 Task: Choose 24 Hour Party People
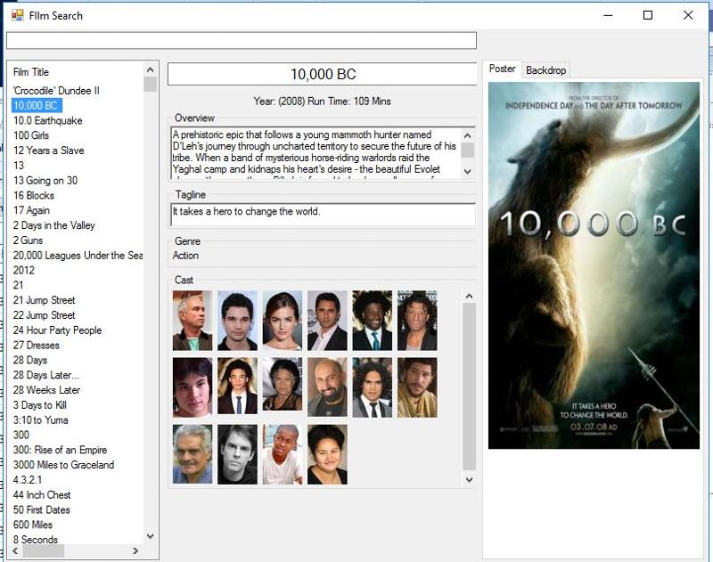(57, 330)
